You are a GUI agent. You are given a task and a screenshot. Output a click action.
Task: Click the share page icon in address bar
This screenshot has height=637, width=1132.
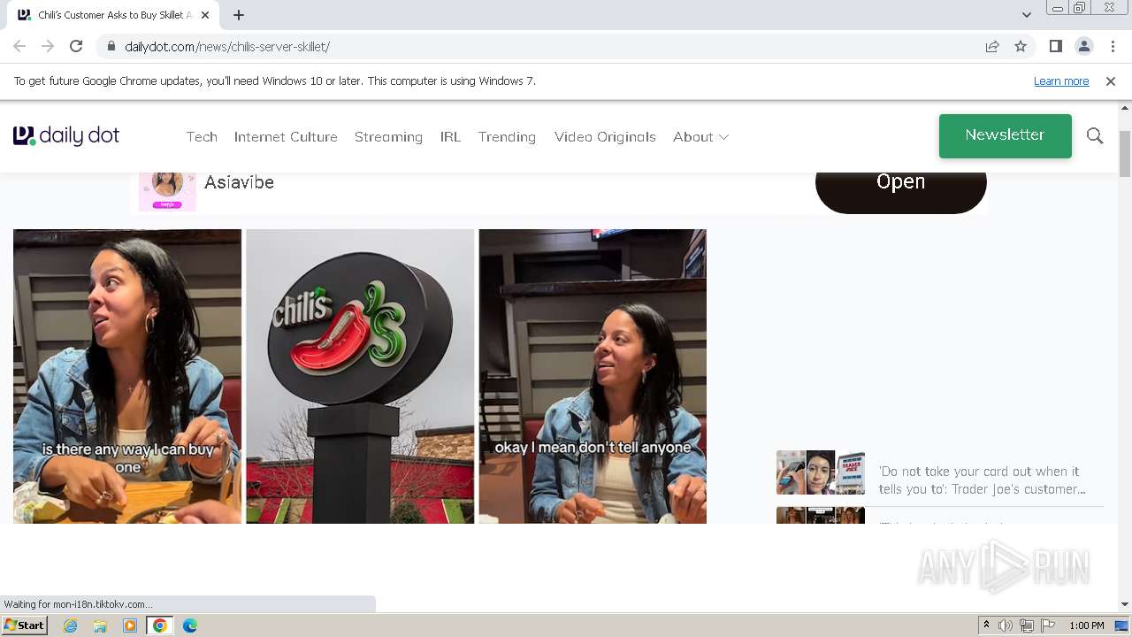point(992,46)
